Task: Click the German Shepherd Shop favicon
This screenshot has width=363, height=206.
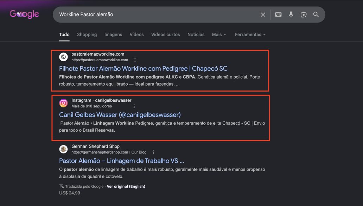Action: click(x=63, y=149)
